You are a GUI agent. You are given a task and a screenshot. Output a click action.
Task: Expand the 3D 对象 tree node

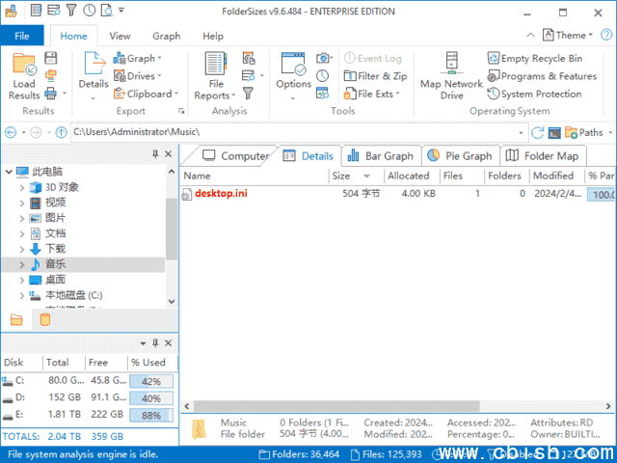click(x=22, y=187)
